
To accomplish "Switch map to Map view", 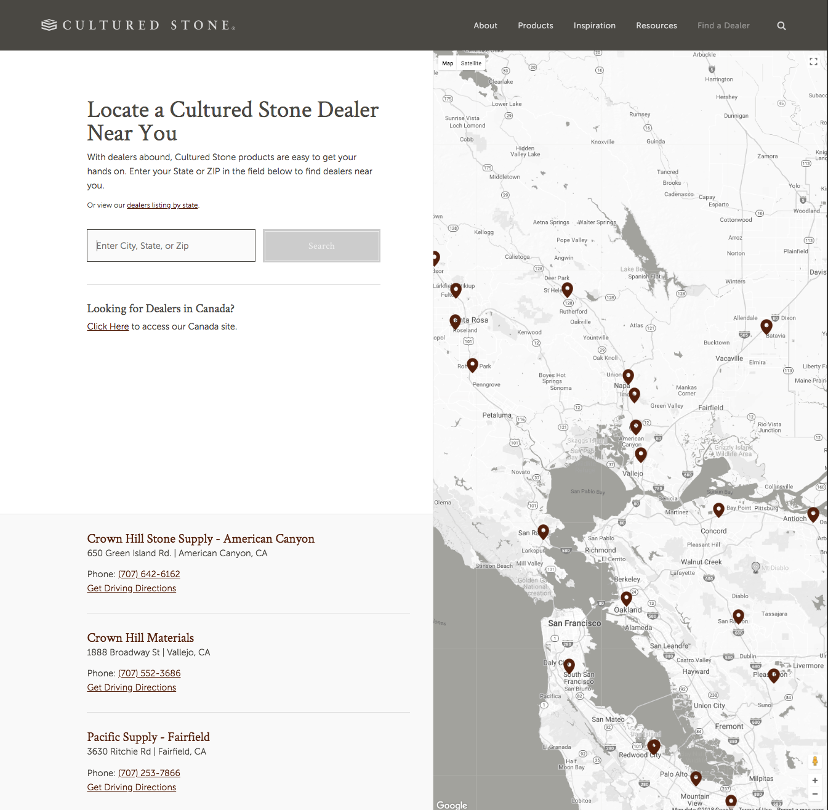I will tap(448, 63).
